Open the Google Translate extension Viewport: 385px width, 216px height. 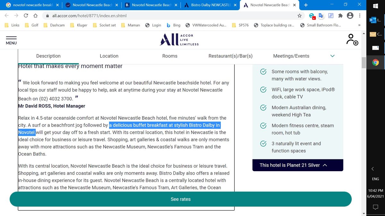coord(321,16)
